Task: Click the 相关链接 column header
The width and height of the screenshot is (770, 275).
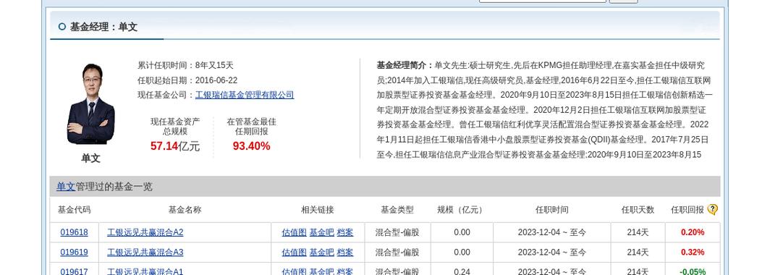Action: [318, 210]
